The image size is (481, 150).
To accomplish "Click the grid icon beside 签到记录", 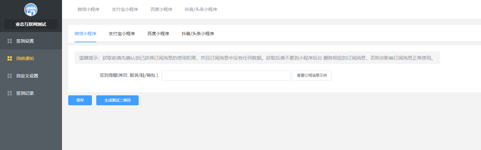I will 10,93.
